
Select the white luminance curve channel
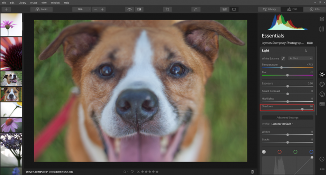click(x=264, y=152)
